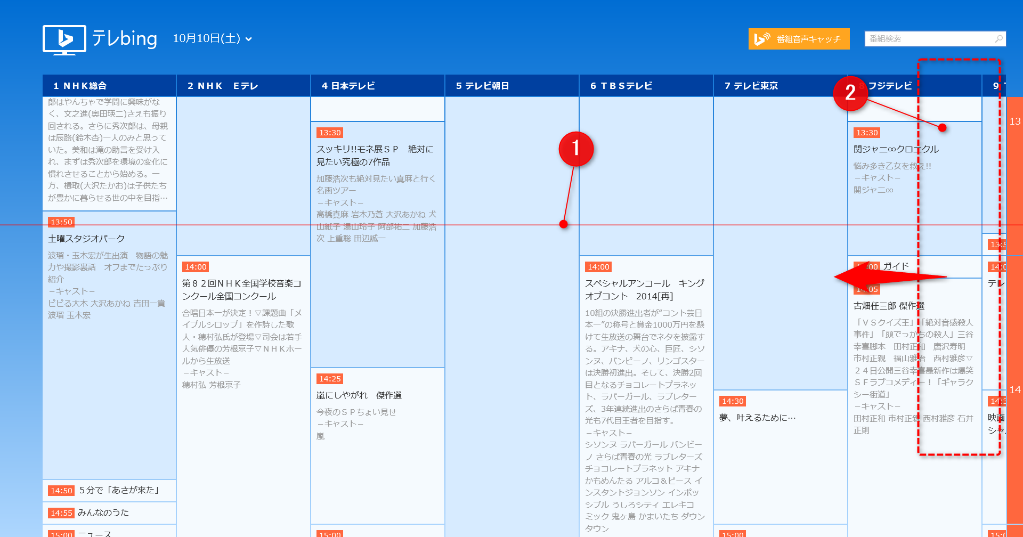Open スッキリ!!モネ展SP program
Screen dimensions: 1023x537
[x=375, y=156]
